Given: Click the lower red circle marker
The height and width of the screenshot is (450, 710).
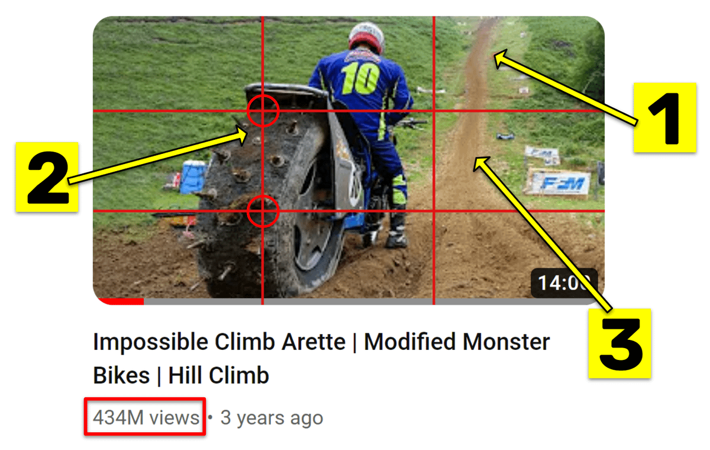Looking at the screenshot, I should pyautogui.click(x=263, y=211).
